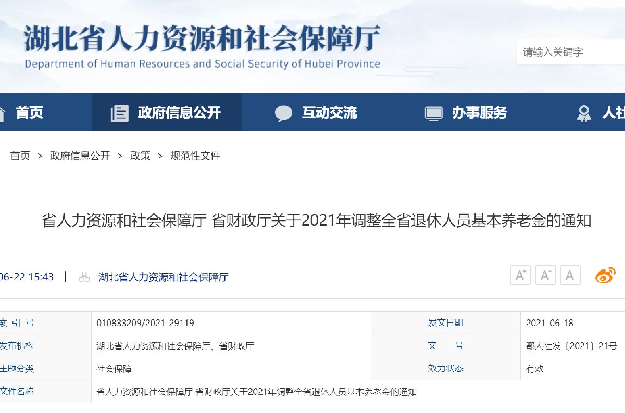The width and height of the screenshot is (625, 413).
Task: Go to 首页 in the breadcrumb
Action: (20, 156)
